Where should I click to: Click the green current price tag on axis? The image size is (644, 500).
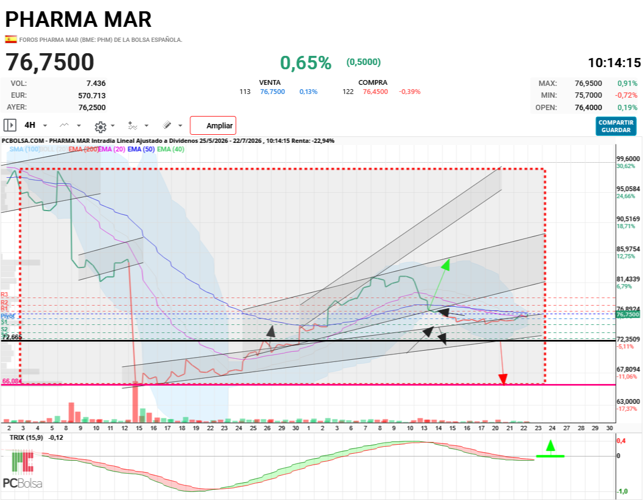pyautogui.click(x=628, y=314)
